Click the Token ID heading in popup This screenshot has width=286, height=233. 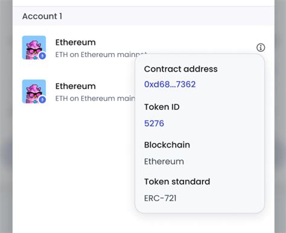point(162,107)
